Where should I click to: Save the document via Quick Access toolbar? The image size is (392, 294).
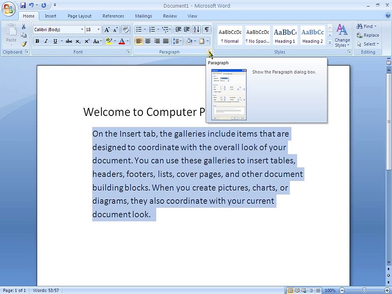pos(23,5)
